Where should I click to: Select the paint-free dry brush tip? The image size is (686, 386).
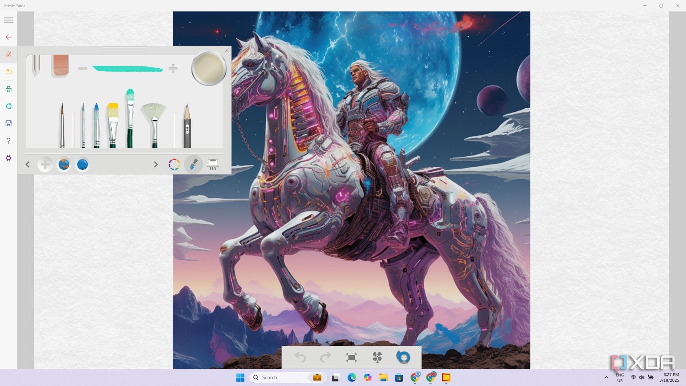36,66
